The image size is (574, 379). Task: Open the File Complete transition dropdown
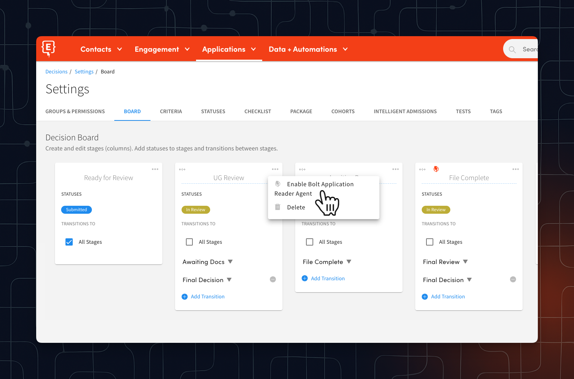click(327, 262)
